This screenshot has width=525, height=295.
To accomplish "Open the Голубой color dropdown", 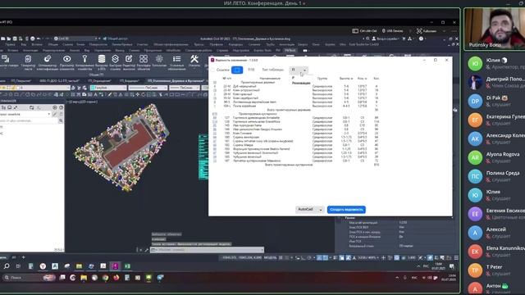I will (108, 88).
